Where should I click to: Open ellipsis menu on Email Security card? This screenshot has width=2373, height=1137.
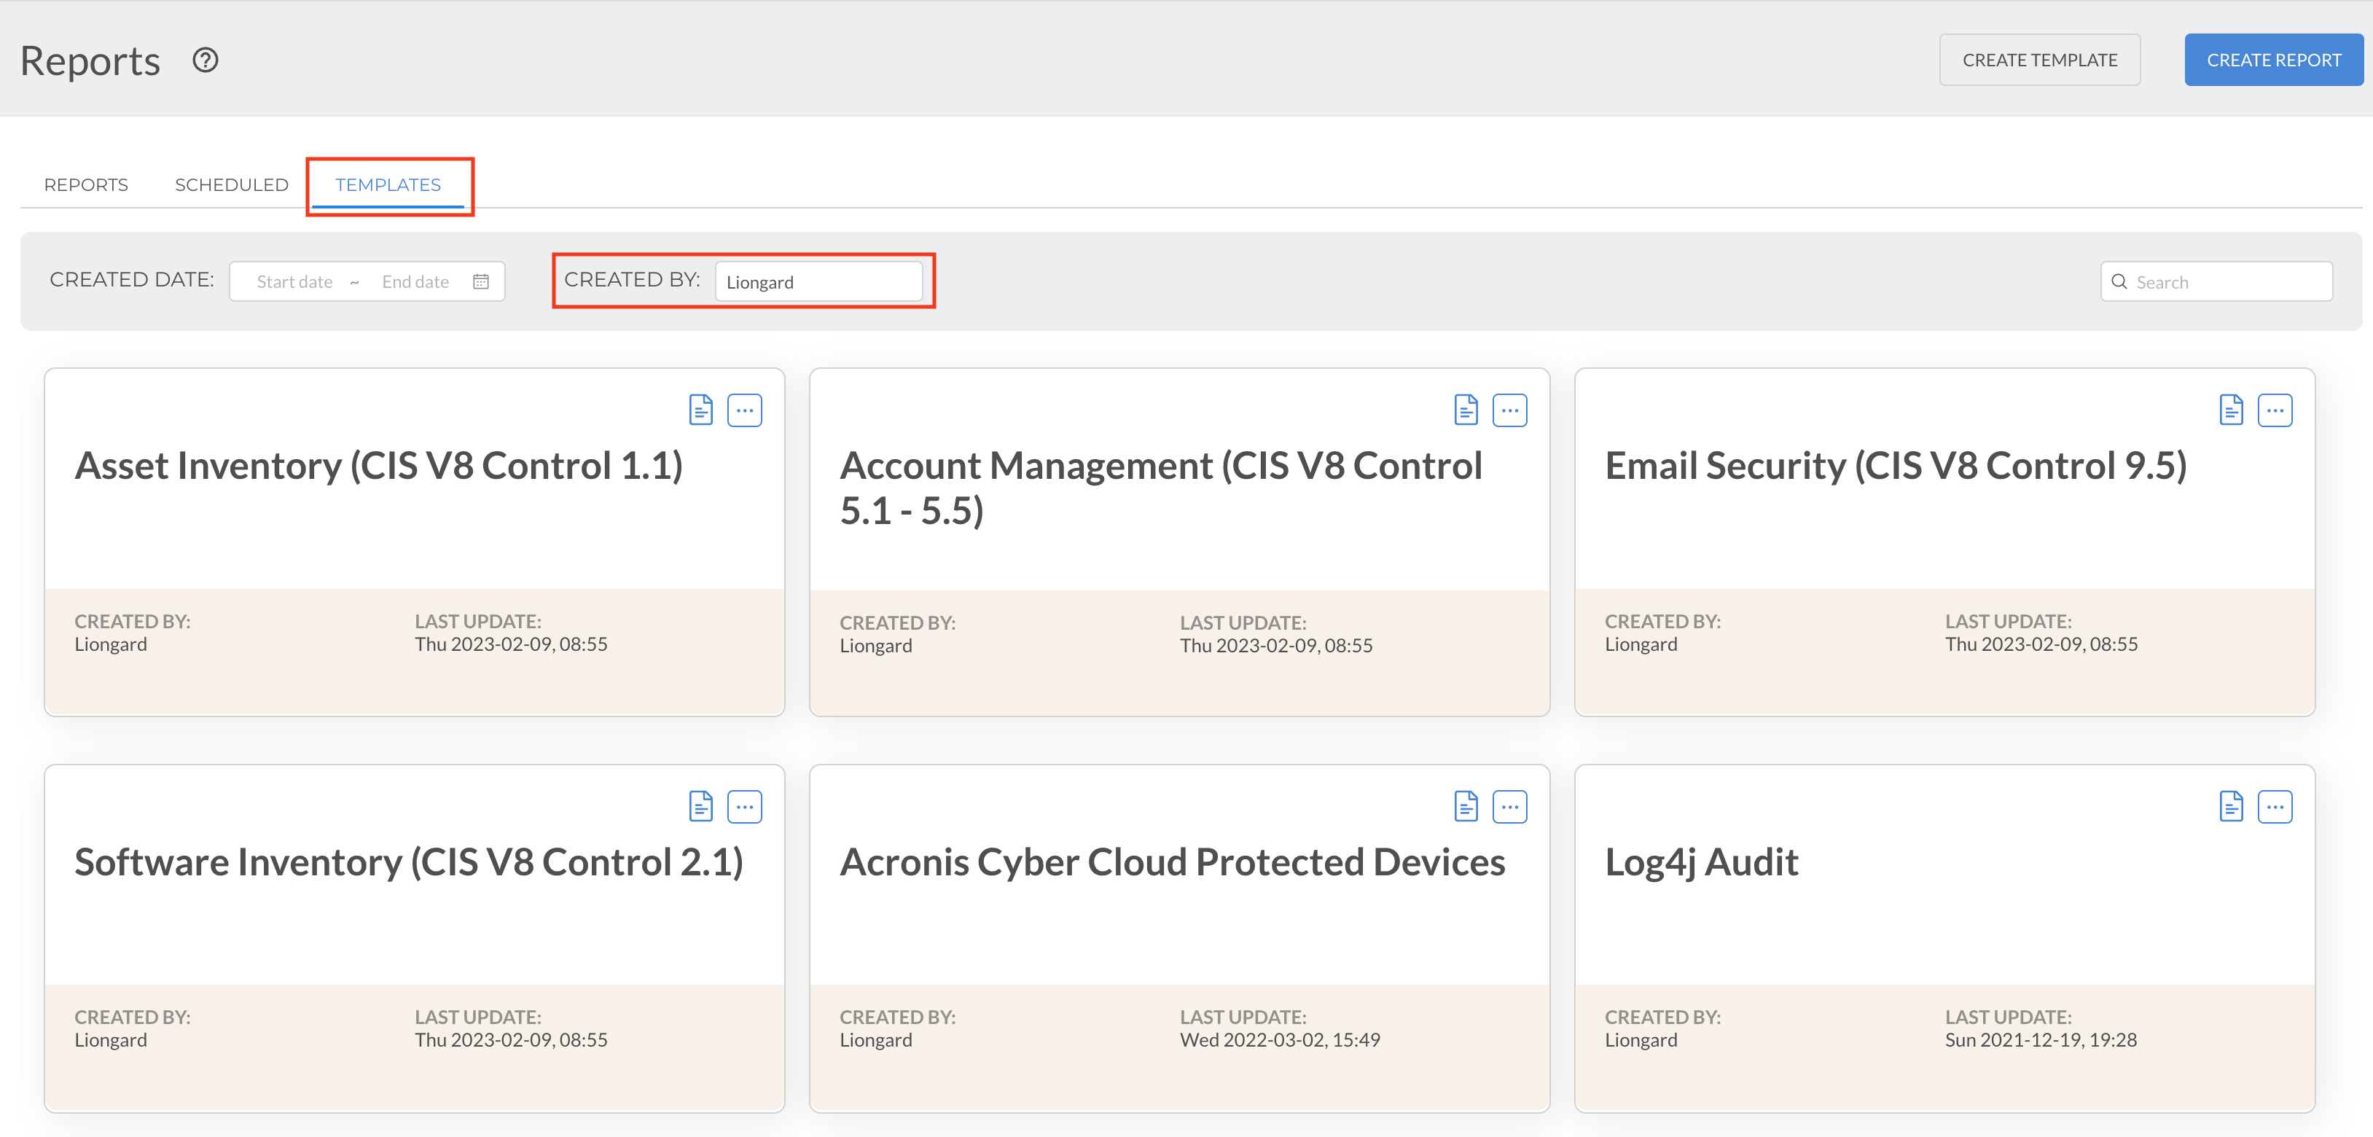[x=2275, y=410]
